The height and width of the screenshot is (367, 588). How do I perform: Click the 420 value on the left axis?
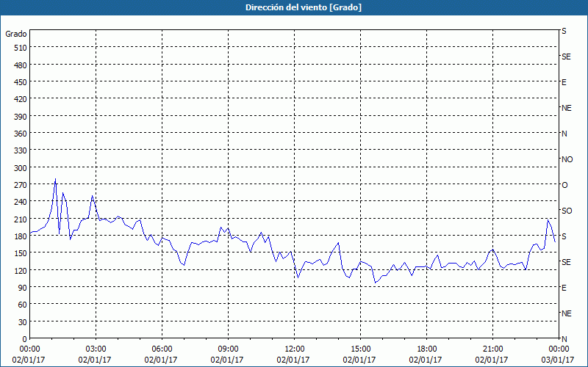click(x=21, y=100)
